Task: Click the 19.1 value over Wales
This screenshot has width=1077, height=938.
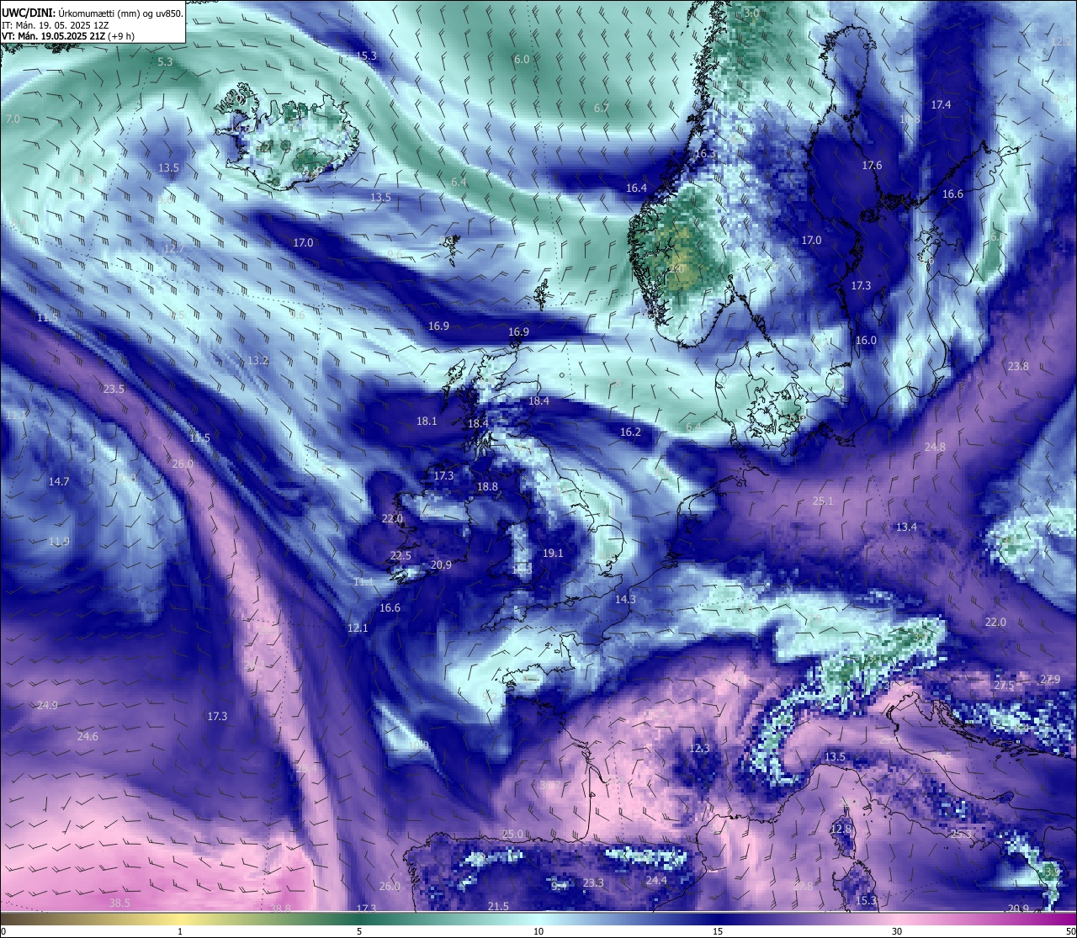Action: pos(553,553)
